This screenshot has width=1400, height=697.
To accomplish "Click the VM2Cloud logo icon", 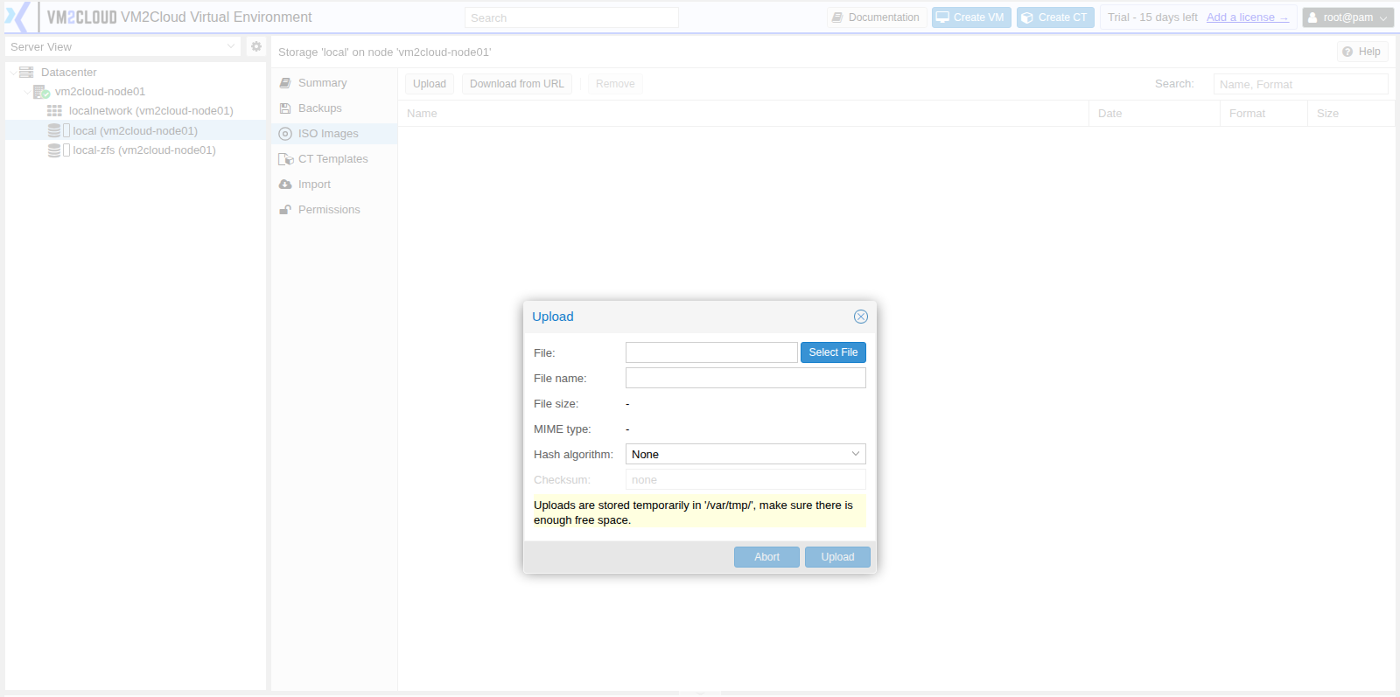I will point(17,17).
